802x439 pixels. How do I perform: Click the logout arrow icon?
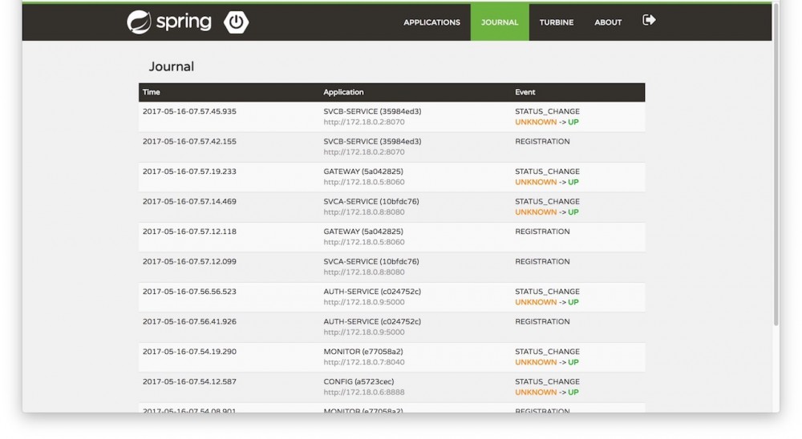649,20
